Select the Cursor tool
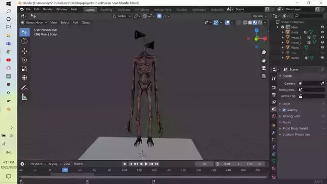 (x=24, y=41)
